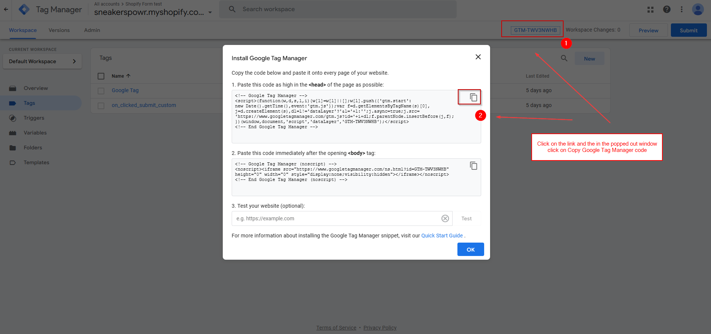The image size is (711, 334).
Task: Click the magnifier icon in the search bar
Action: click(x=232, y=9)
